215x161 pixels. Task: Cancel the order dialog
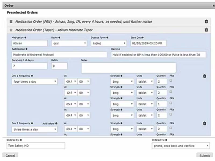10,156
